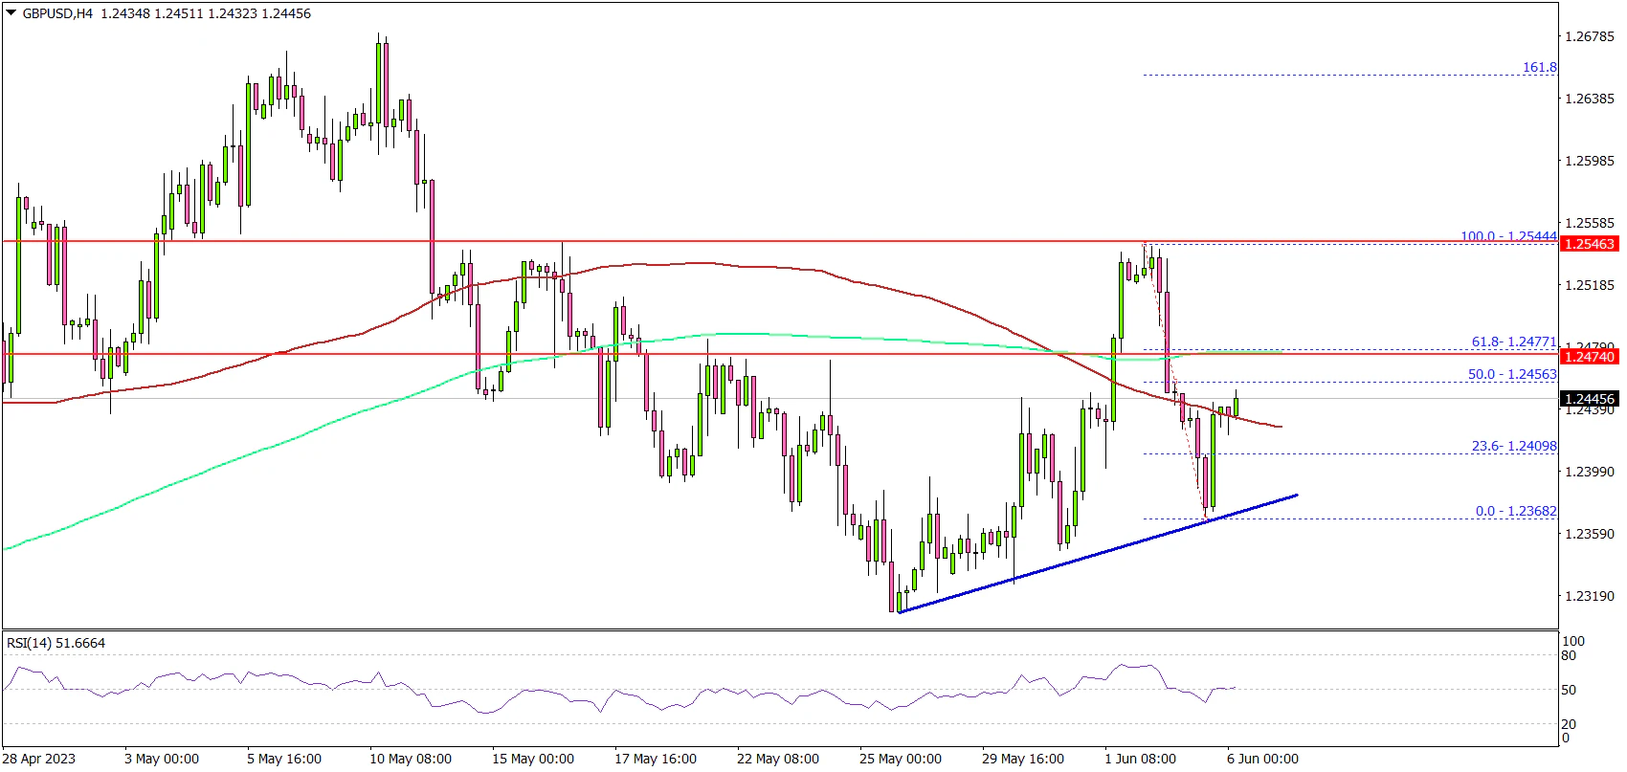This screenshot has height=772, width=1627.
Task: Click the red 1.24740 price tag
Action: 1589,357
